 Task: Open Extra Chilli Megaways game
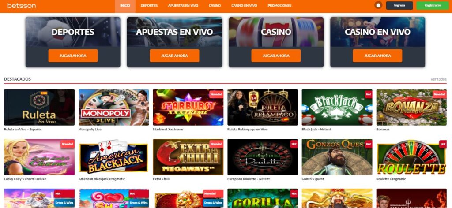(x=188, y=157)
